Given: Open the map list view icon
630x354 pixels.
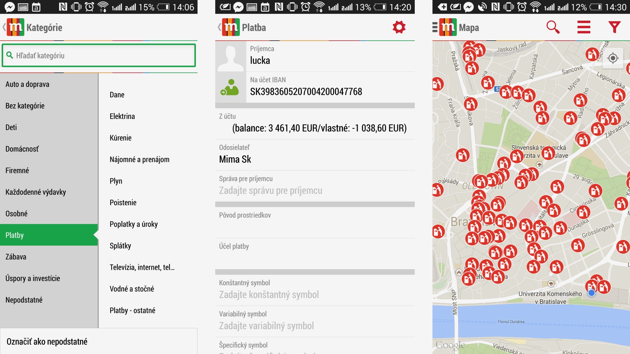Looking at the screenshot, I should pyautogui.click(x=584, y=27).
